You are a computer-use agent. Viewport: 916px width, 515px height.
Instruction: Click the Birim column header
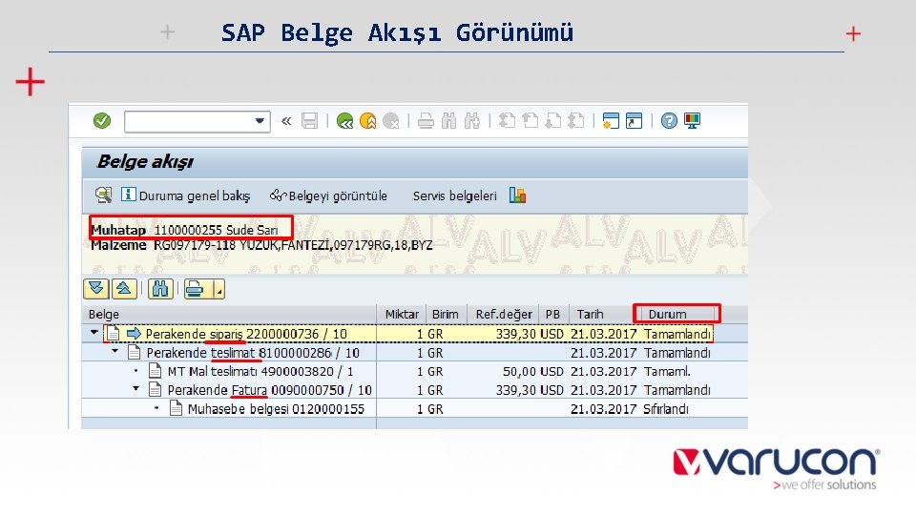(446, 314)
